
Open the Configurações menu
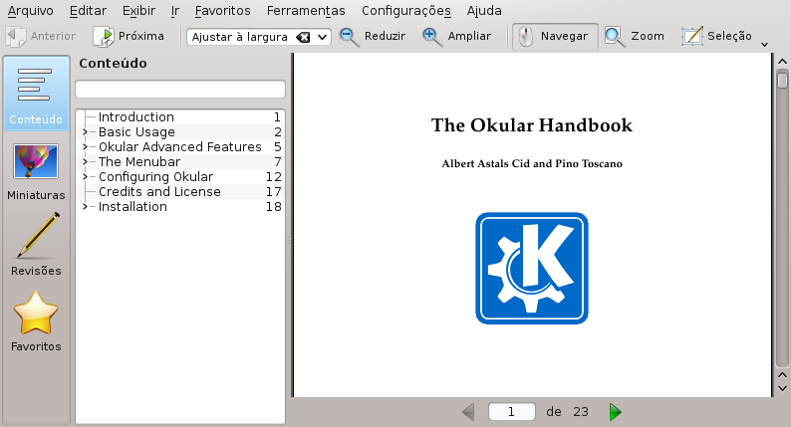(x=405, y=10)
